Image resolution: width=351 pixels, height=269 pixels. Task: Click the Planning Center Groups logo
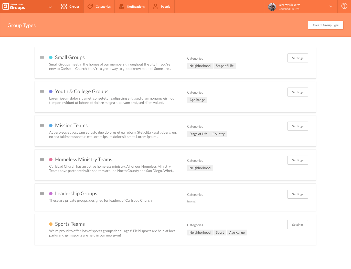[x=14, y=6]
